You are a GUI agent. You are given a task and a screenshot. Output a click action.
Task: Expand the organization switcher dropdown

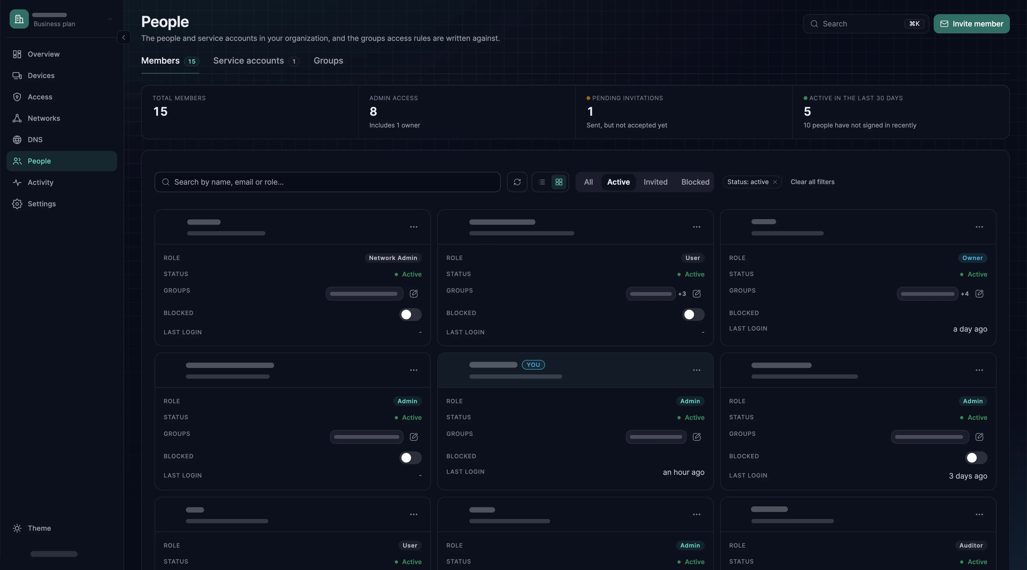[110, 19]
